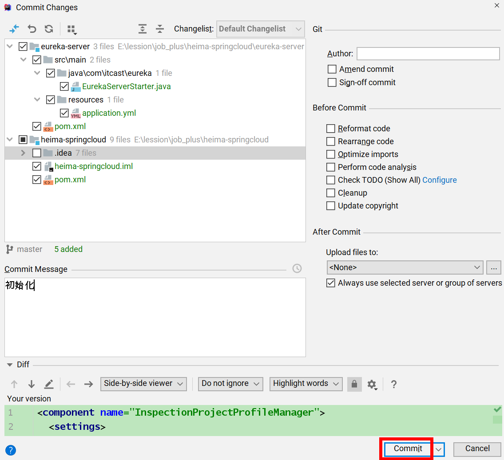Click compare previous file left arrow
This screenshot has width=504, height=460.
pos(71,384)
